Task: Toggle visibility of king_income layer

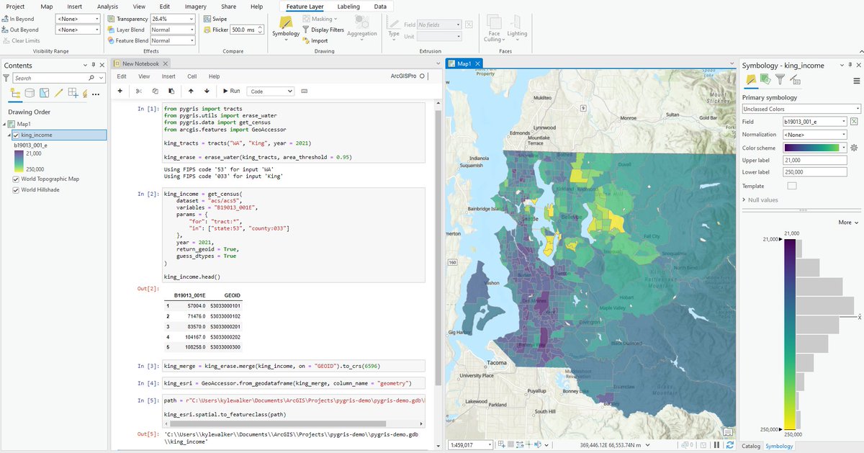Action: point(17,135)
